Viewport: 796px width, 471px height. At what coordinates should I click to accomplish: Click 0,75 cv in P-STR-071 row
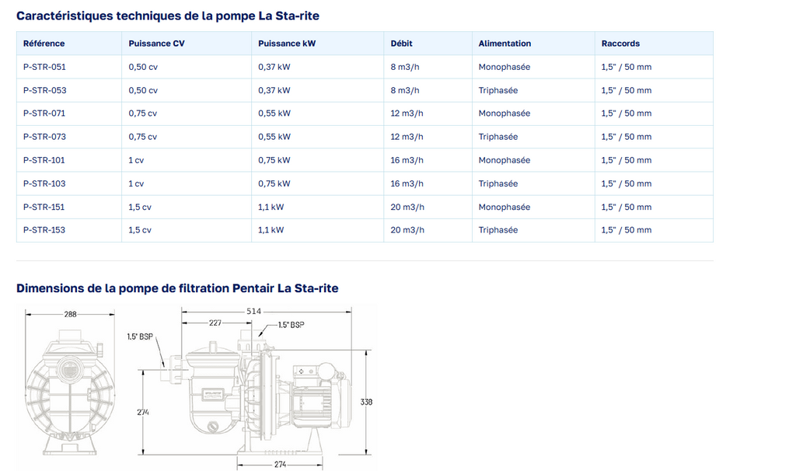143,113
